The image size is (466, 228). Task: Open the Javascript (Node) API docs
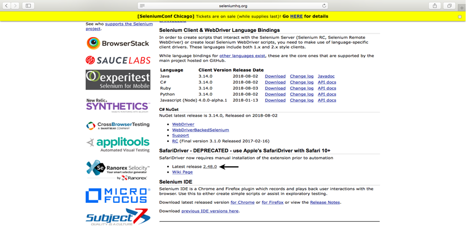coord(327,100)
